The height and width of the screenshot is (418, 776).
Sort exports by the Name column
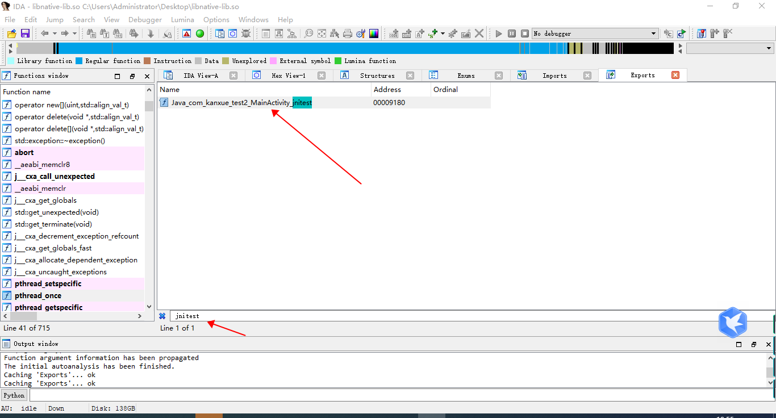coord(264,90)
